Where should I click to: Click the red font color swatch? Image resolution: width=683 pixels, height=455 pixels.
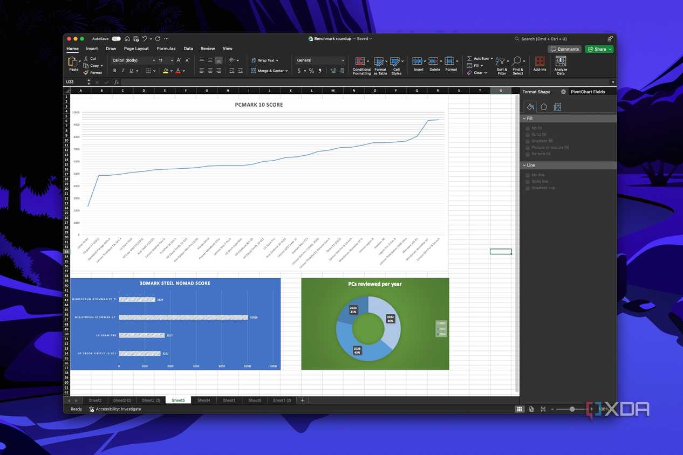point(178,71)
